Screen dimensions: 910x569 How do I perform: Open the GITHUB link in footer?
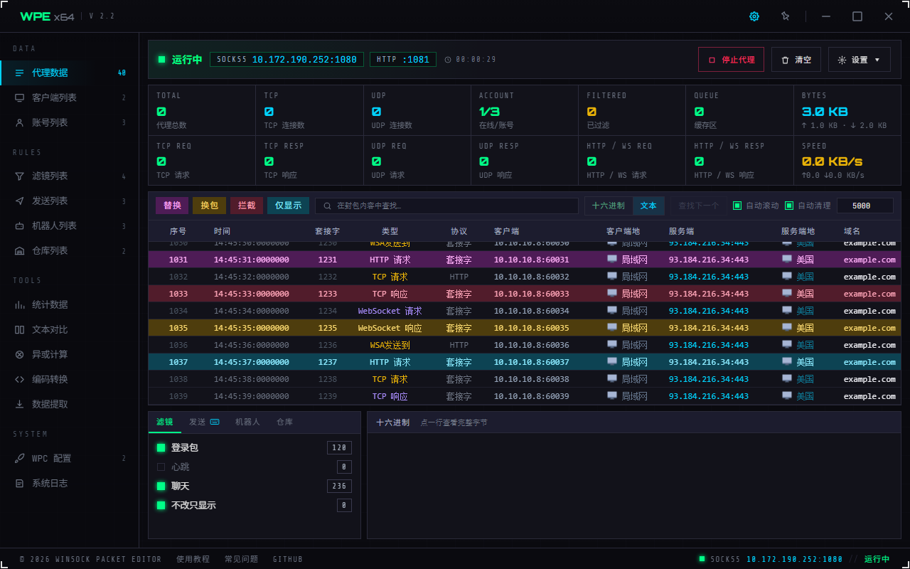(288, 559)
